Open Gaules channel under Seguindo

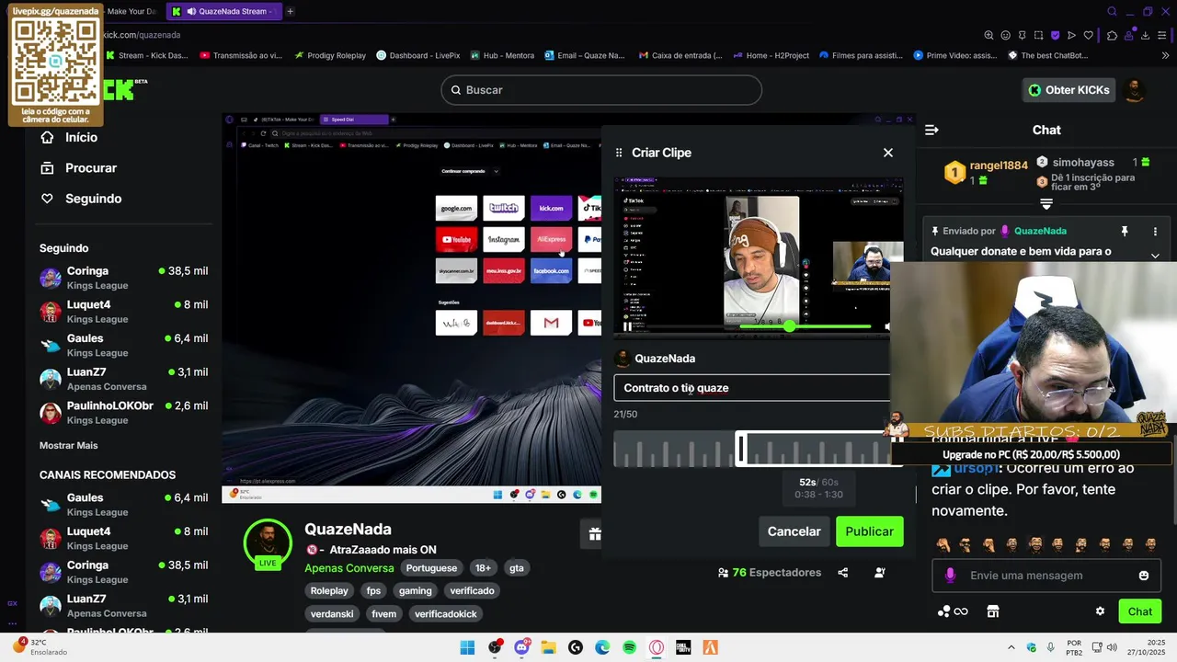click(x=123, y=345)
